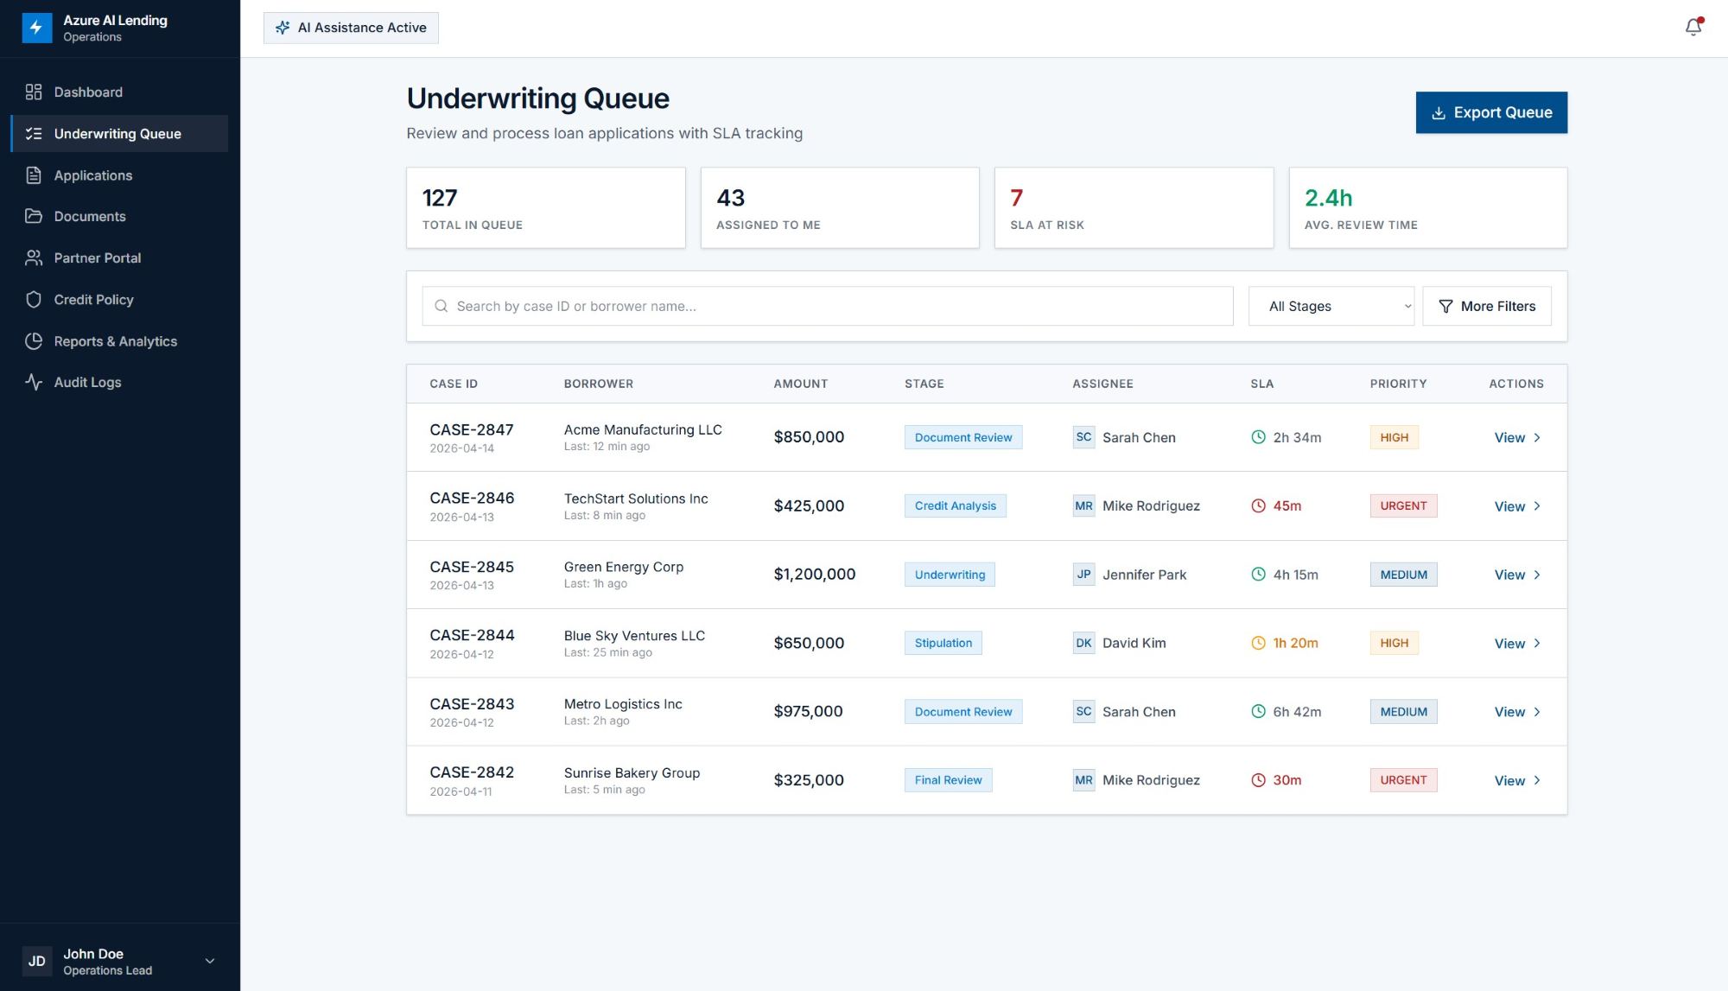Click the $975,000 amount
This screenshot has width=1728, height=991.
tap(808, 711)
